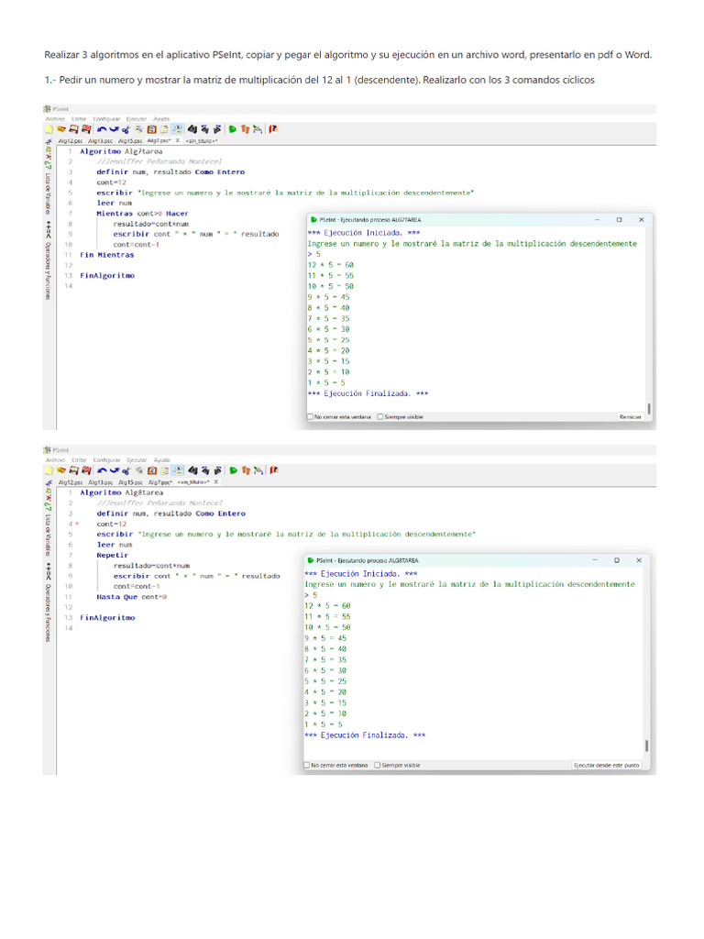Switch to the Alg13.psc tab in top window
Screen dimensions: 704x939
click(101, 141)
